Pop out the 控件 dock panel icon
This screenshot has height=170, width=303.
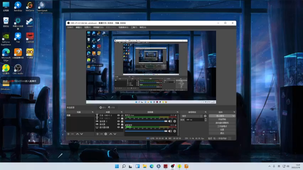pyautogui.click(x=234, y=112)
